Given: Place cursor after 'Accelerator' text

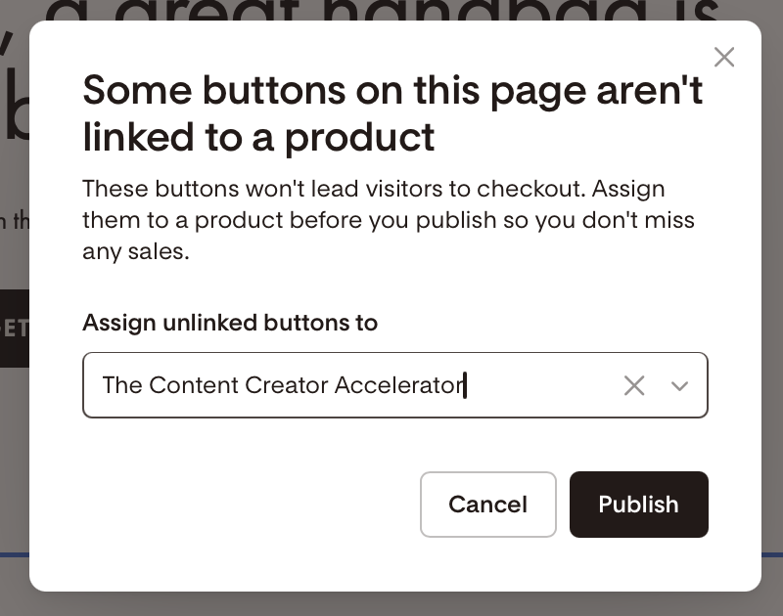Looking at the screenshot, I should click(465, 385).
